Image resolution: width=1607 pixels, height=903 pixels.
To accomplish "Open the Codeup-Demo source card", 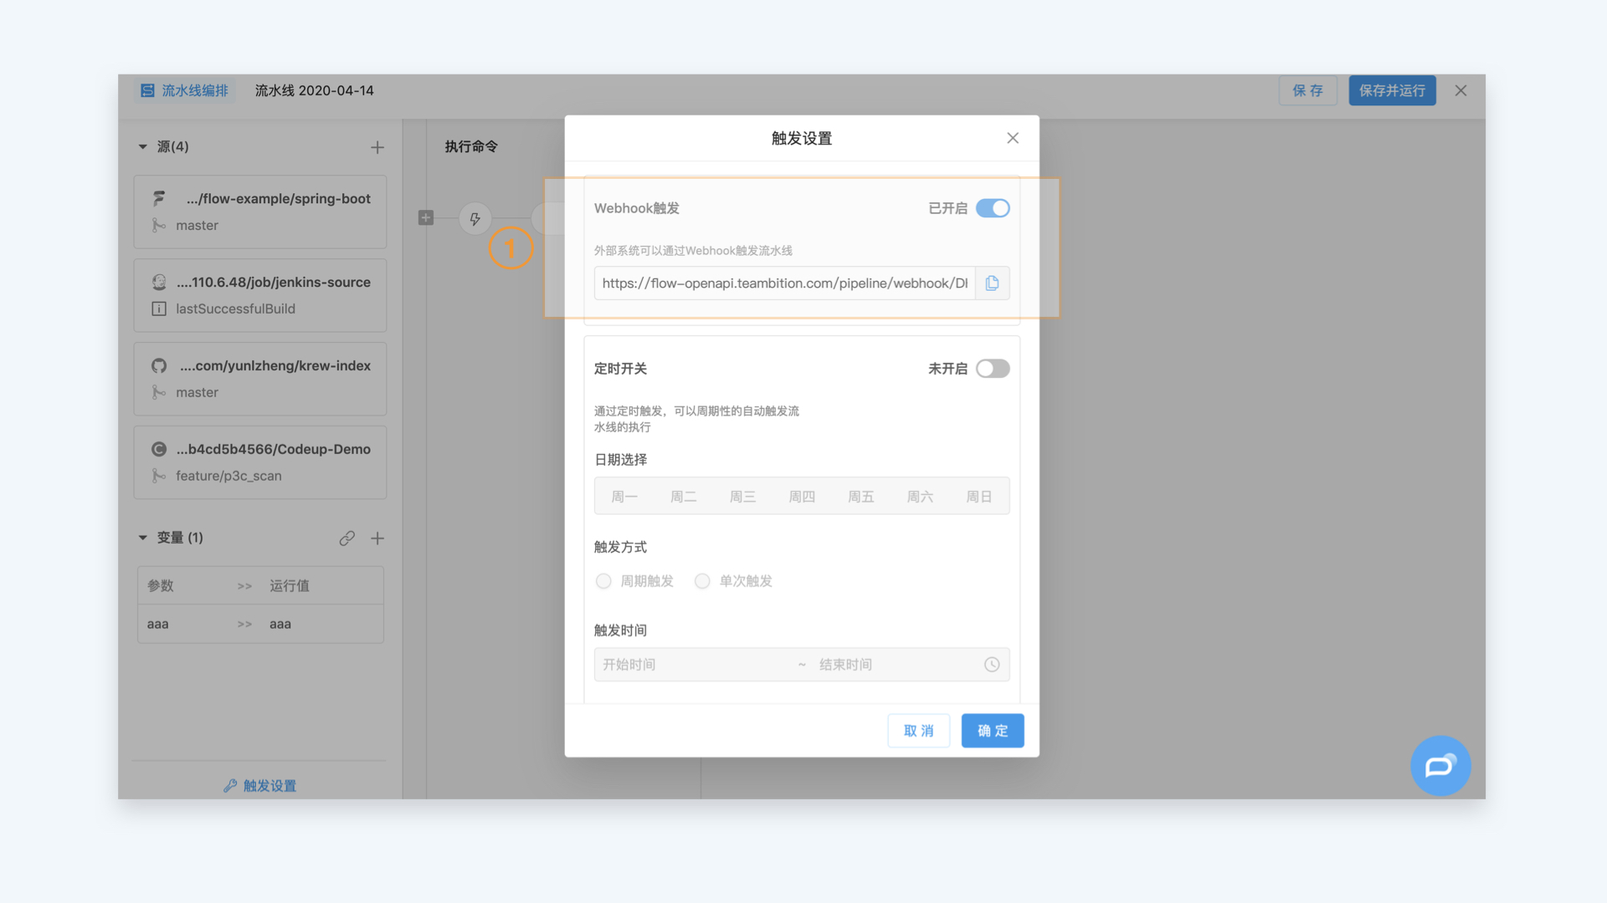I will pos(260,462).
